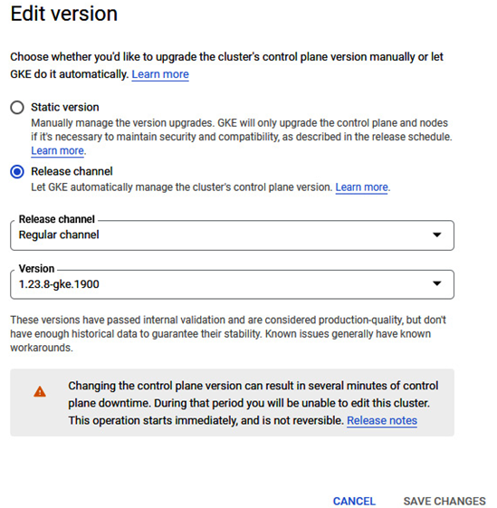497x508 pixels.
Task: Click the SAVE CHANGES button
Action: click(444, 501)
